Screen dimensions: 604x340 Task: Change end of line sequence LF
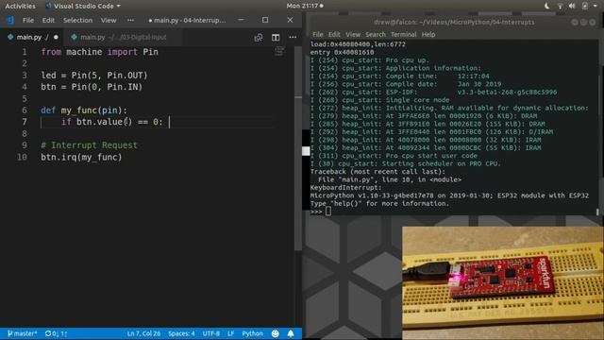coord(230,333)
